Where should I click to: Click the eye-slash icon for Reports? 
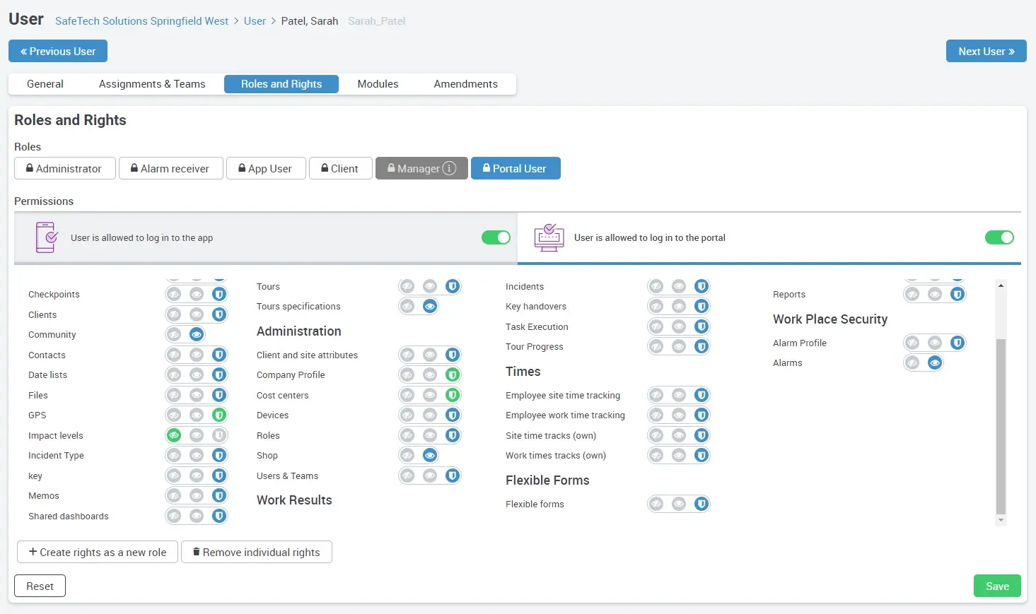[x=912, y=294]
